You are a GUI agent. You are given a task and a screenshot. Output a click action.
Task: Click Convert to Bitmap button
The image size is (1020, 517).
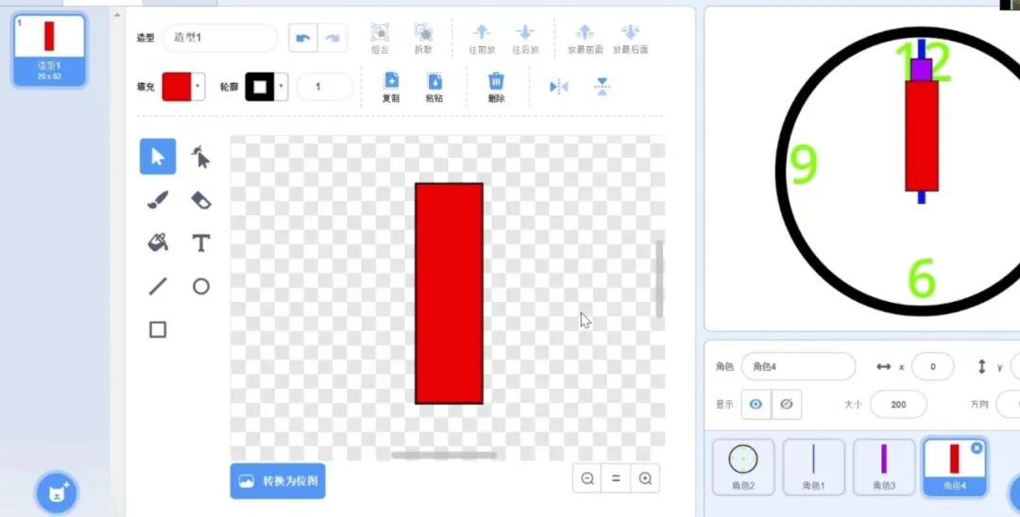tap(278, 480)
